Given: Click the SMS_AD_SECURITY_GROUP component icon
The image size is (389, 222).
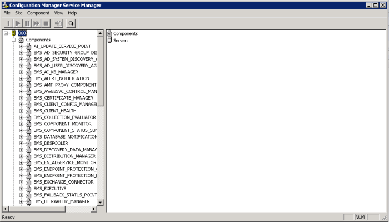Looking at the screenshot, I should 29,53.
